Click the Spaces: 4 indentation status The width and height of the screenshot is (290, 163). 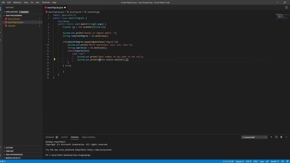[x=240, y=161]
